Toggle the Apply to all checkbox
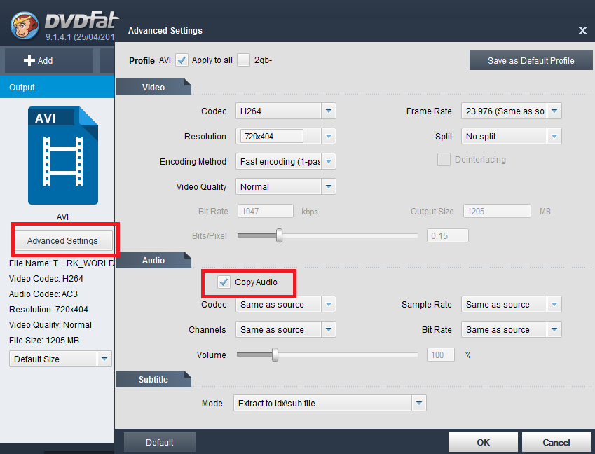This screenshot has height=454, width=595. (x=182, y=60)
